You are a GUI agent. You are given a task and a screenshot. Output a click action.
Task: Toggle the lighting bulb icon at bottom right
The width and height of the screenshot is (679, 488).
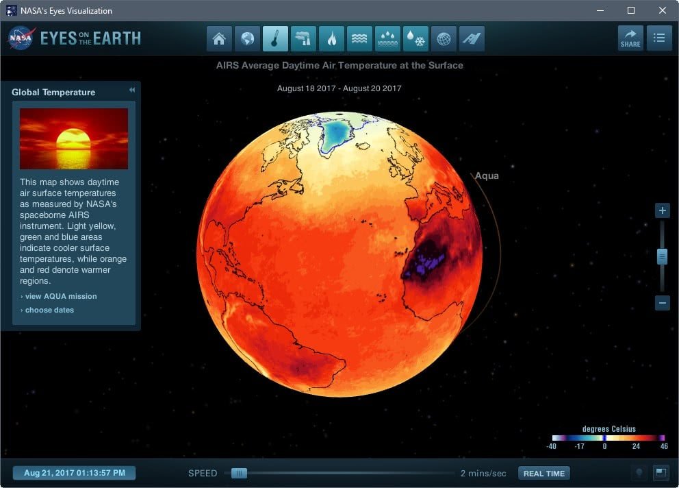pos(639,473)
